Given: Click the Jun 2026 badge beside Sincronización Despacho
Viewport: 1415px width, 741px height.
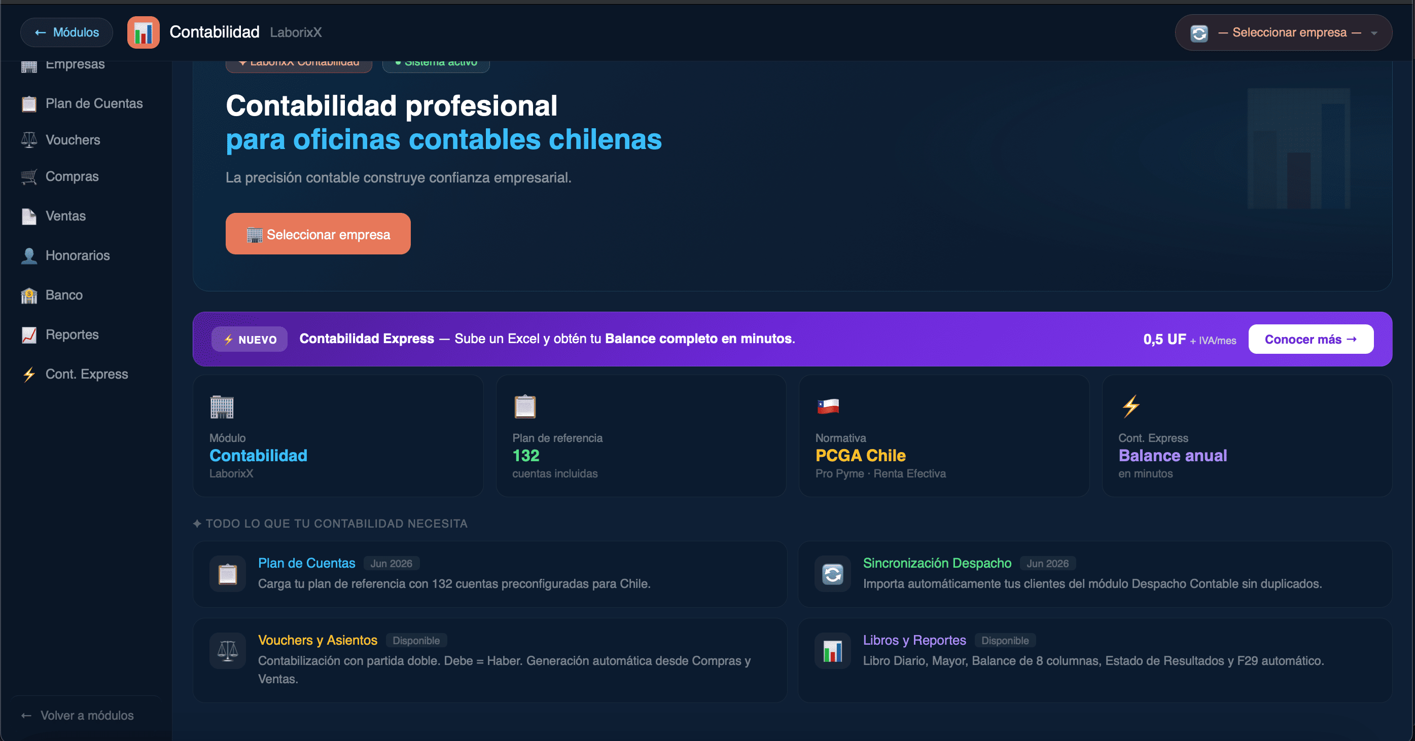Looking at the screenshot, I should pos(1047,564).
